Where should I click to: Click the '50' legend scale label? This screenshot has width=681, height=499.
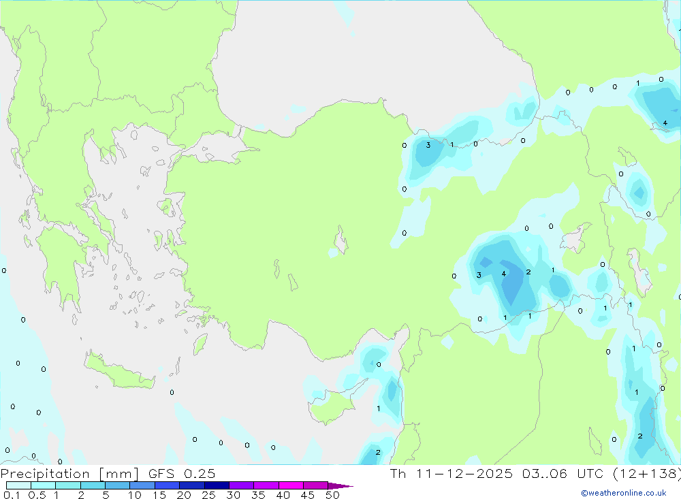pyautogui.click(x=332, y=495)
